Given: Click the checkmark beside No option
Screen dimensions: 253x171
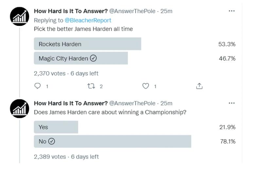Looking at the screenshot, I should [x=51, y=142].
